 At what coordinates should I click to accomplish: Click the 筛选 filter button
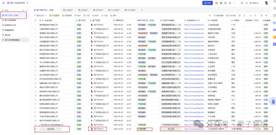[78, 16]
